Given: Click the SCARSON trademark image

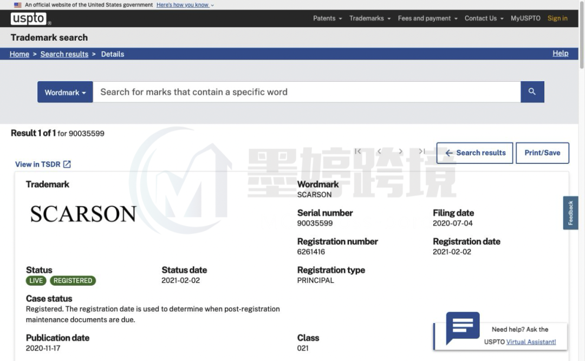Looking at the screenshot, I should point(83,214).
